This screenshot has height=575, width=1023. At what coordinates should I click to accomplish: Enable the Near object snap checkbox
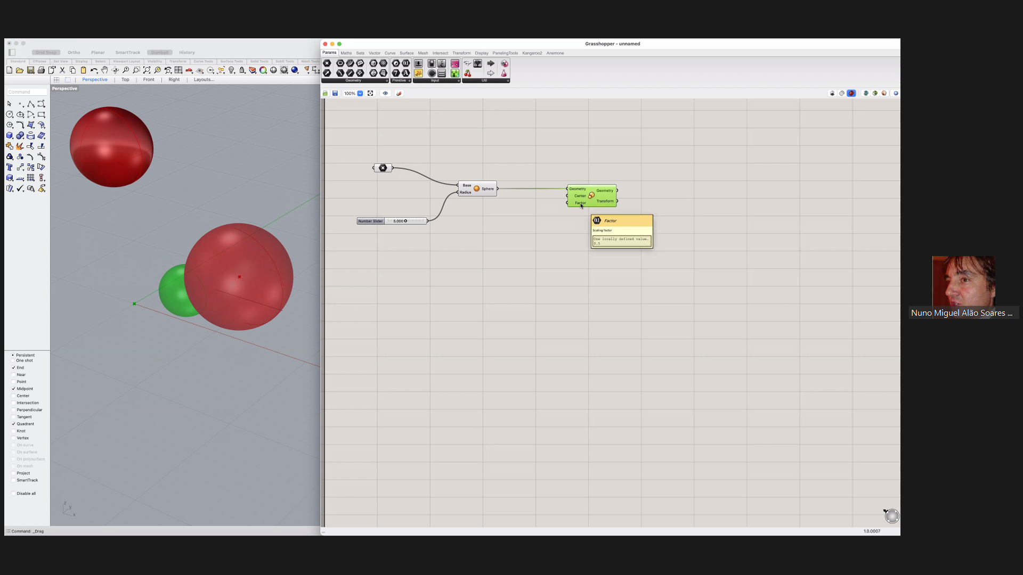click(13, 375)
